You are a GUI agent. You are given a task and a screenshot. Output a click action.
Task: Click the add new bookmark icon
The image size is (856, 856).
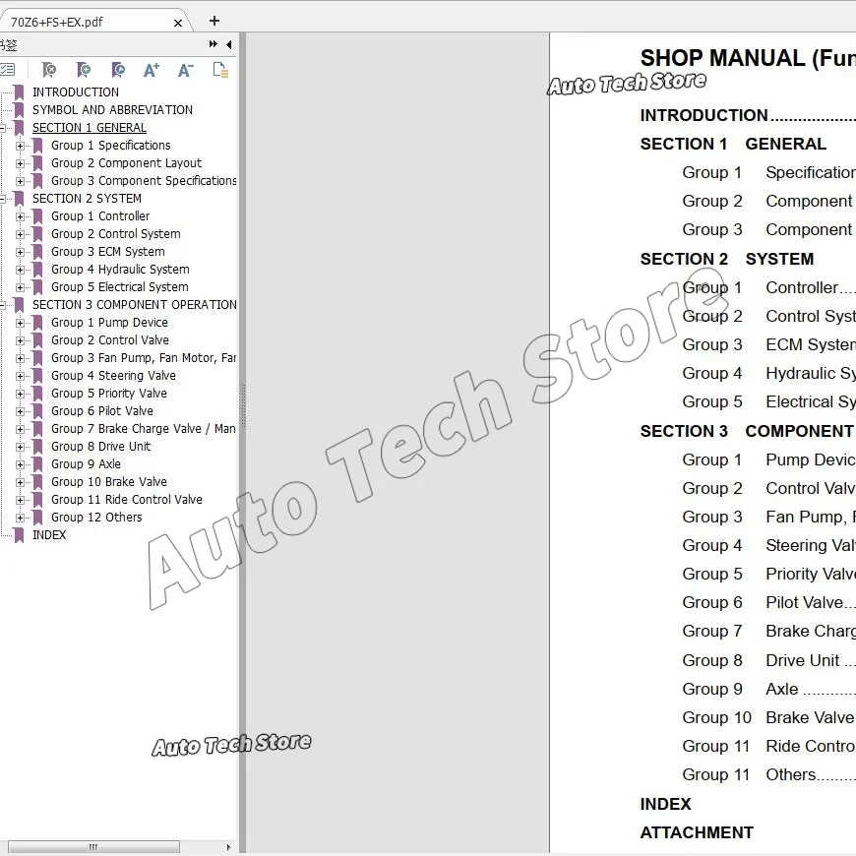click(x=84, y=70)
